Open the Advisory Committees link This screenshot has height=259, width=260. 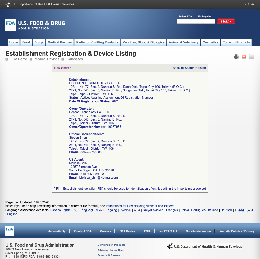point(111,250)
